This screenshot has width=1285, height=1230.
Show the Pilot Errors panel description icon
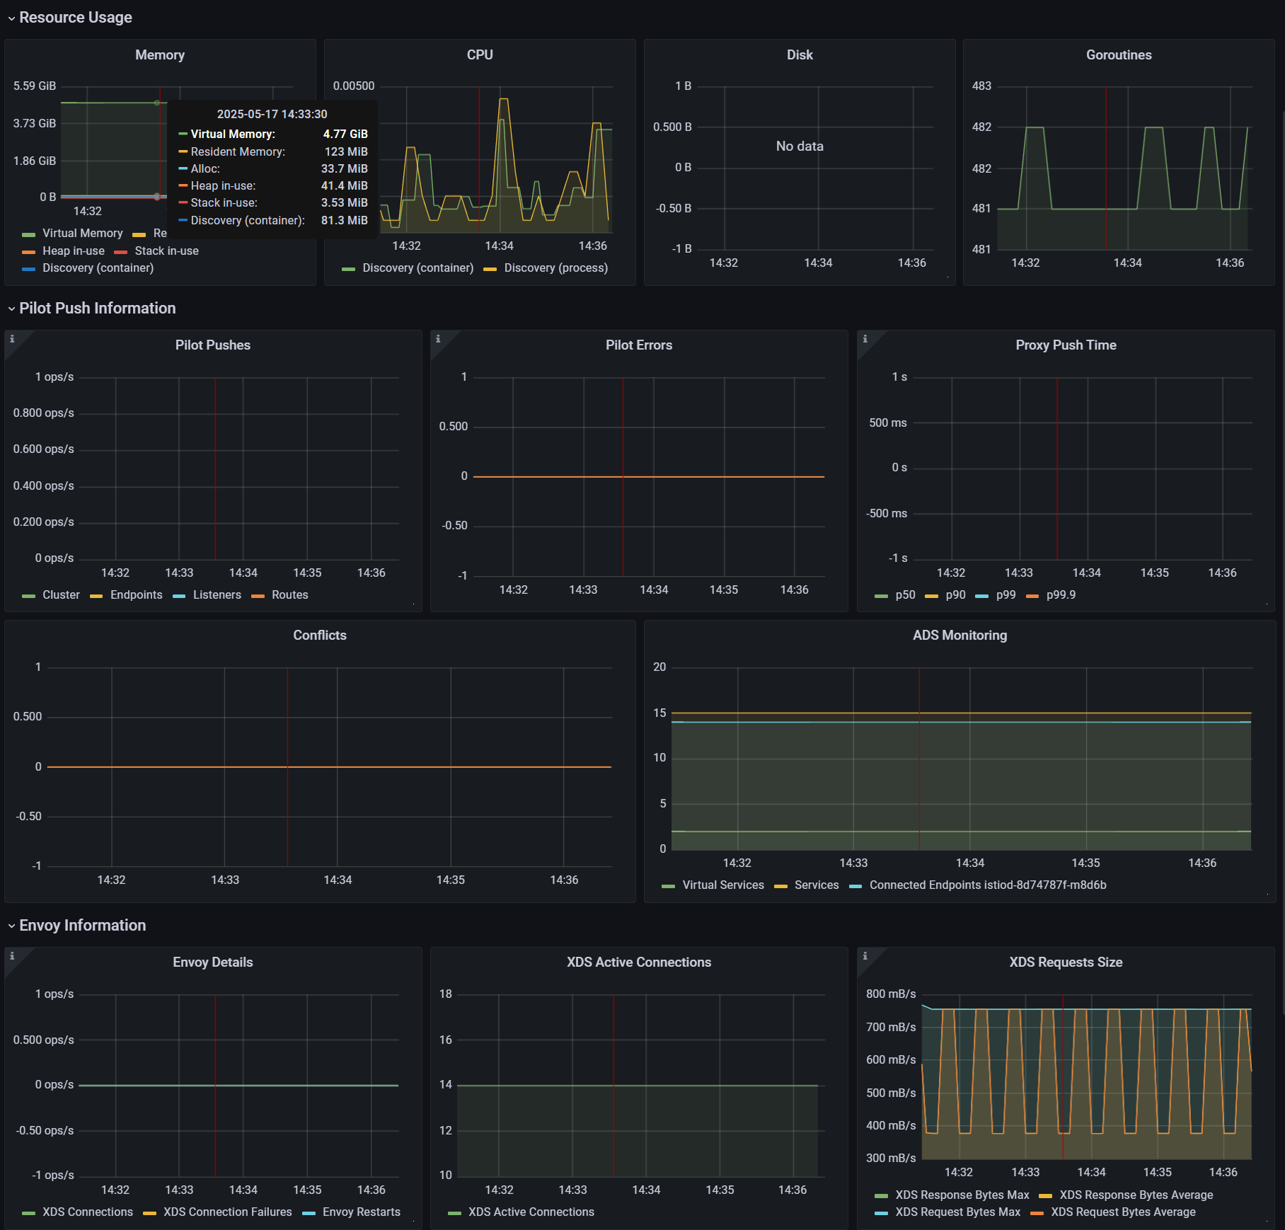438,339
